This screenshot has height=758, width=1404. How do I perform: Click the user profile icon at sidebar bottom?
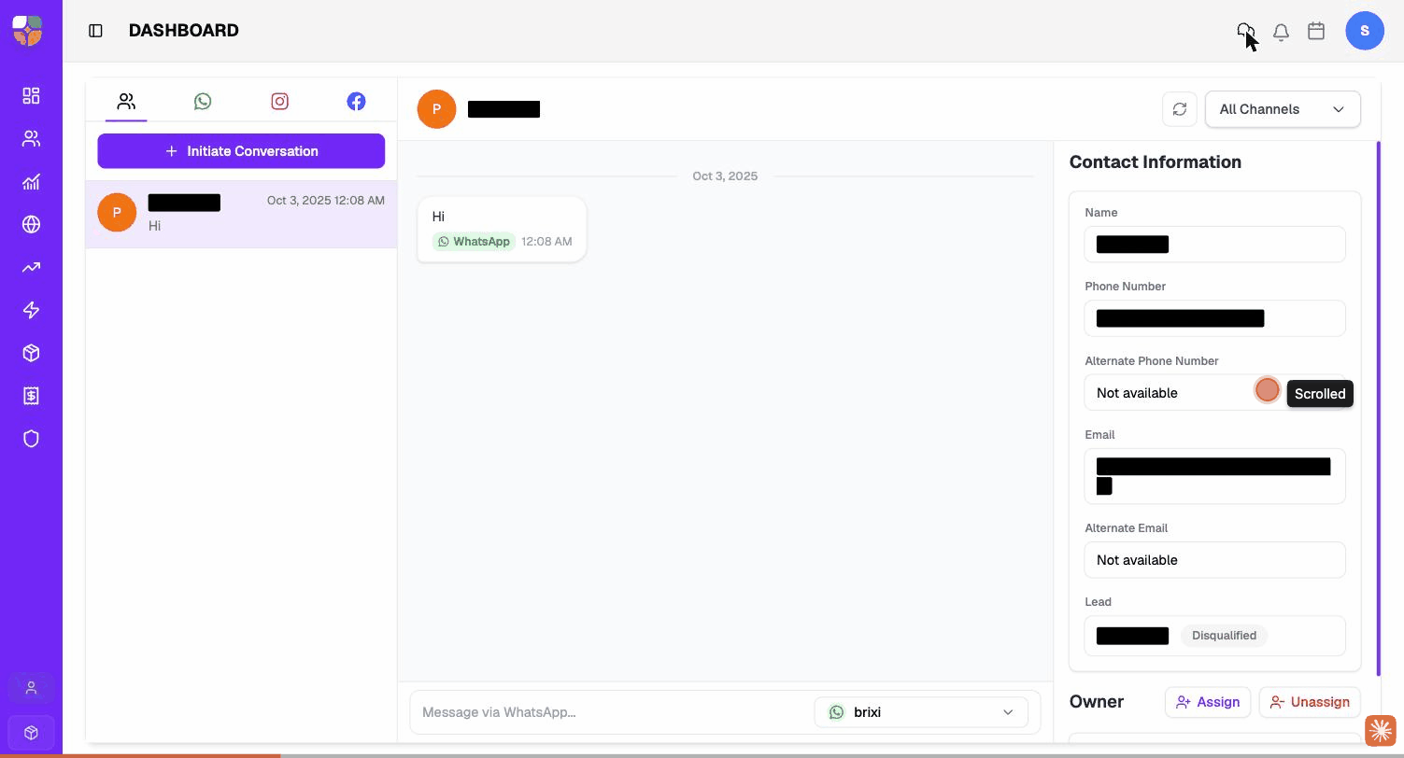(31, 688)
